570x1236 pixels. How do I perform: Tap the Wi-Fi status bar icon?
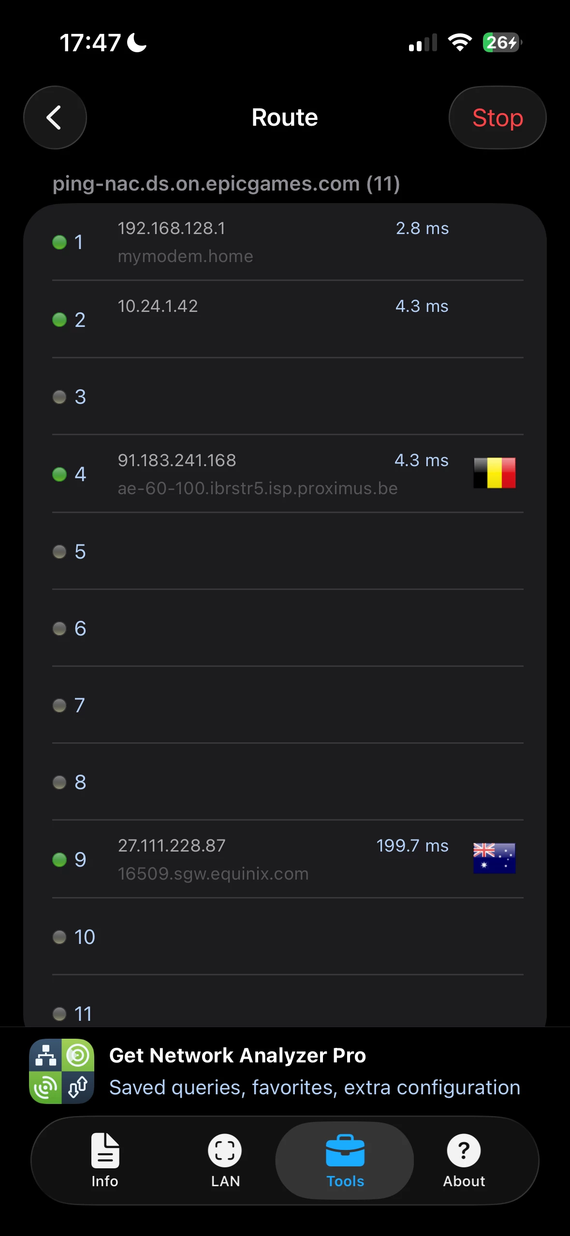460,43
